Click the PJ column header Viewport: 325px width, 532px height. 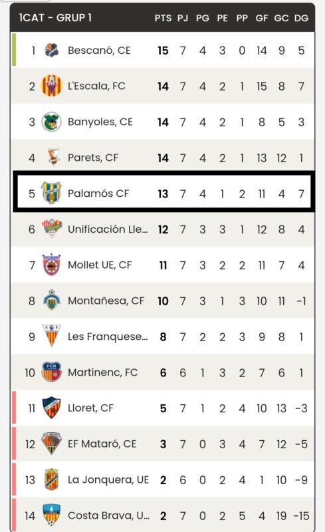(183, 18)
